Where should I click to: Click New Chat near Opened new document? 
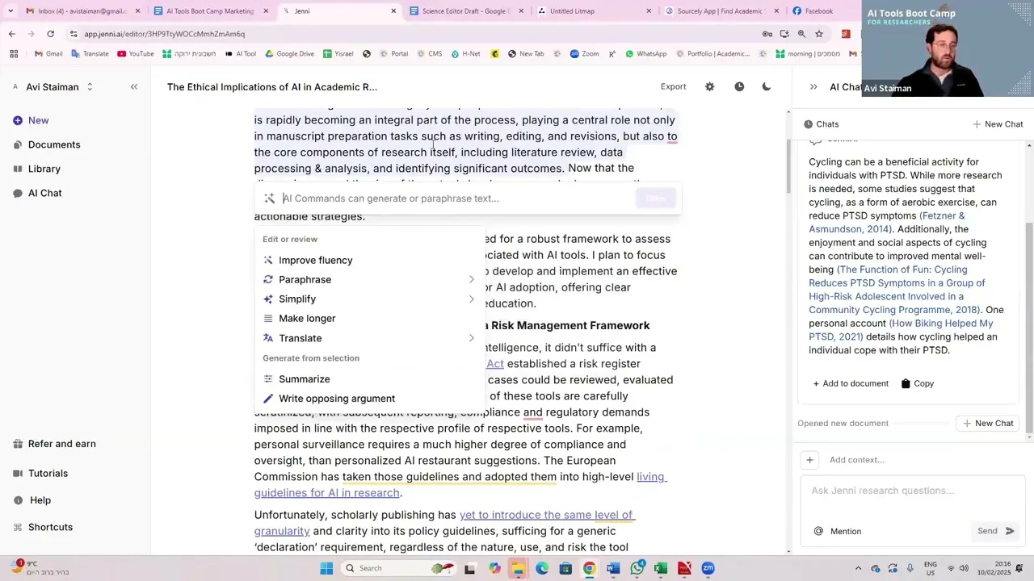click(988, 423)
